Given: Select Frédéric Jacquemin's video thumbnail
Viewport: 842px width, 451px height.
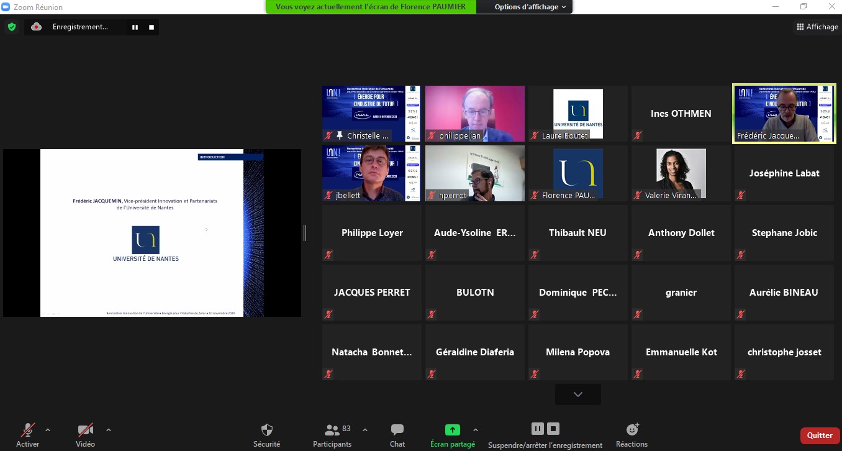Looking at the screenshot, I should tap(784, 114).
